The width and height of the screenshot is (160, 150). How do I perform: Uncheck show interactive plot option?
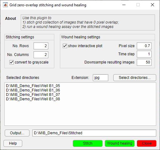click(x=65, y=46)
